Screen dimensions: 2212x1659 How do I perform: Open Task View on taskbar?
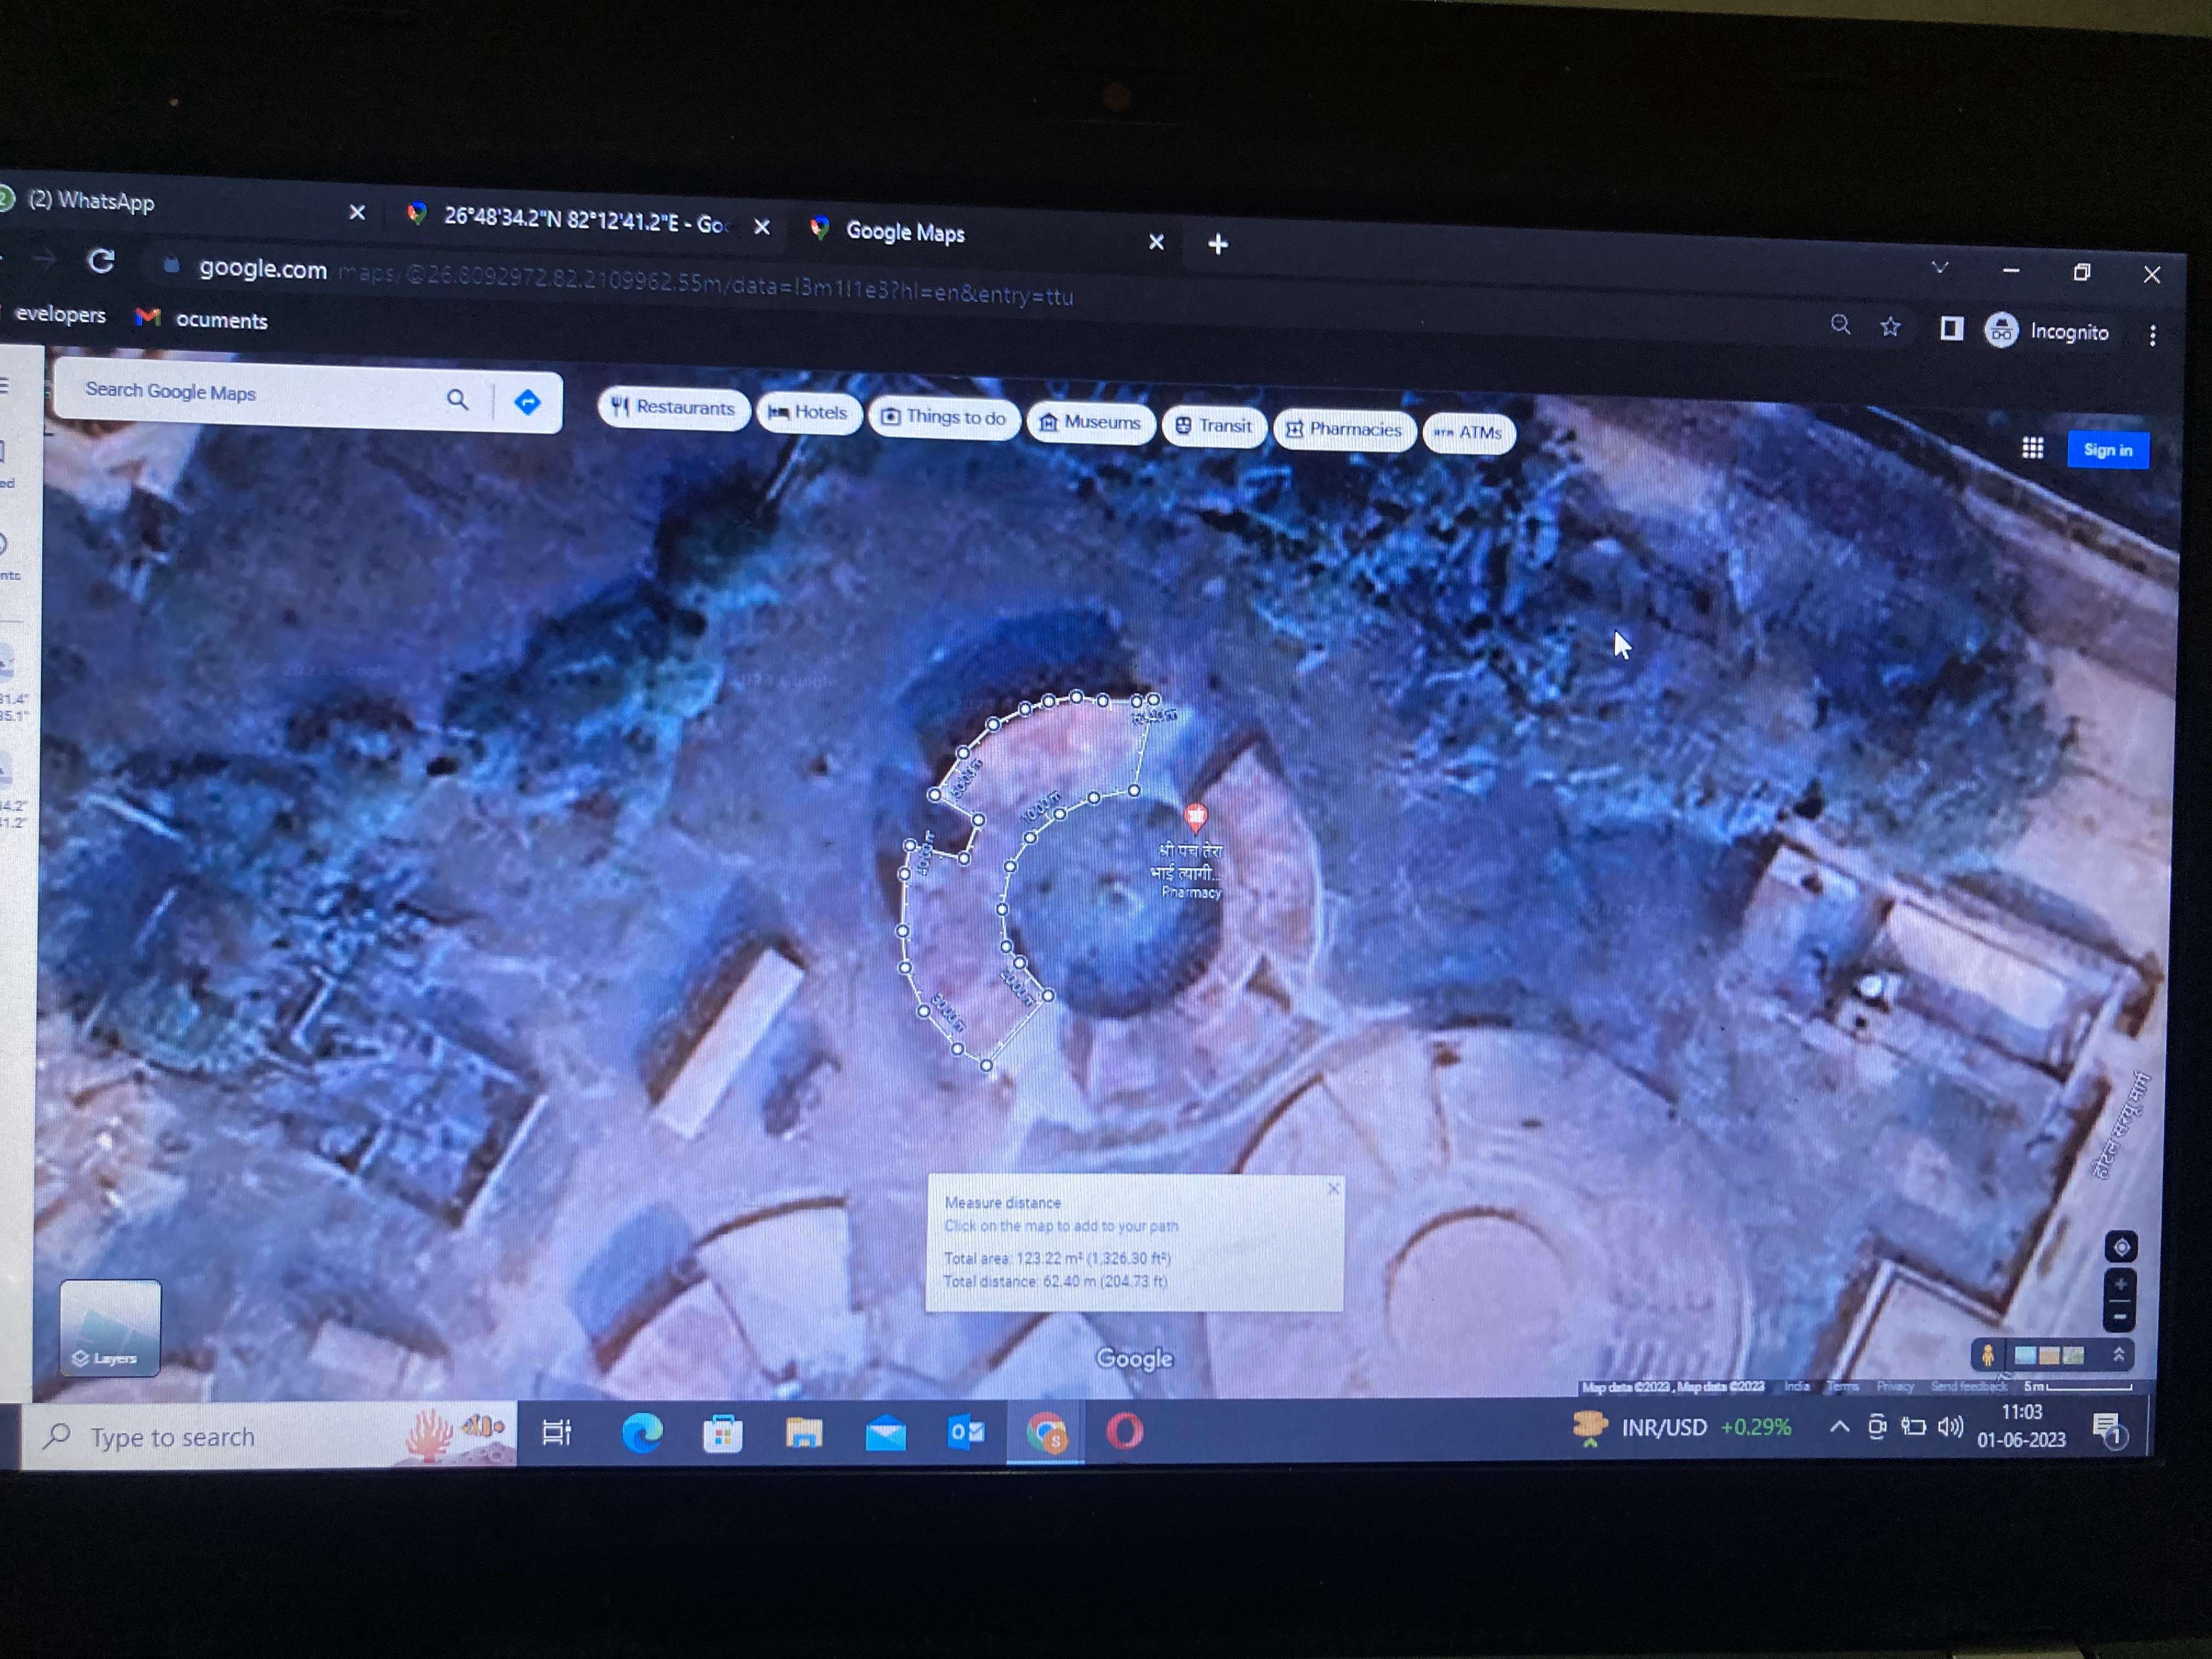coord(557,1433)
